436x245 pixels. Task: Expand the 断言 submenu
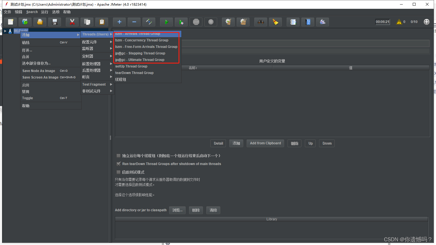tap(97, 77)
